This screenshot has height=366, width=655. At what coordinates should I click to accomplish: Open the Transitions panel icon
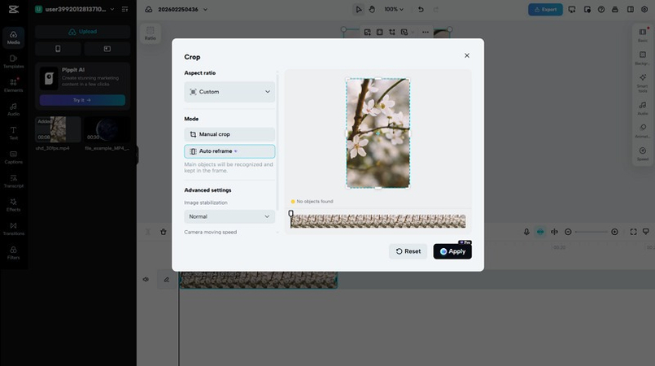tap(13, 229)
